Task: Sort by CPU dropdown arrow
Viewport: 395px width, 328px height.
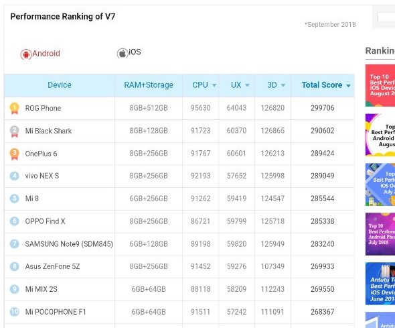Action: [x=214, y=85]
